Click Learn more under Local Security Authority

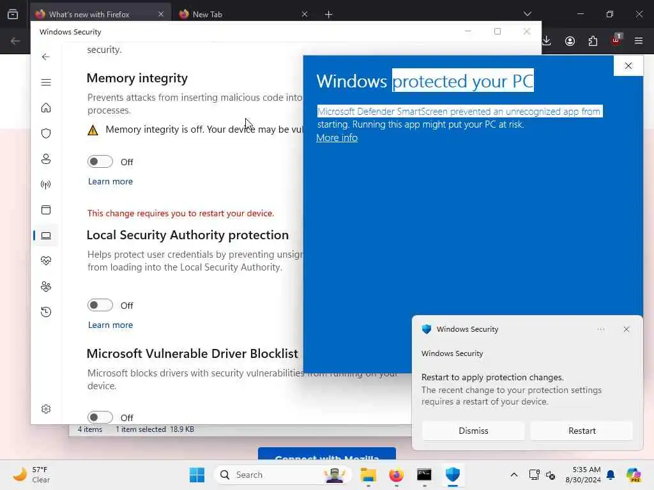(110, 325)
